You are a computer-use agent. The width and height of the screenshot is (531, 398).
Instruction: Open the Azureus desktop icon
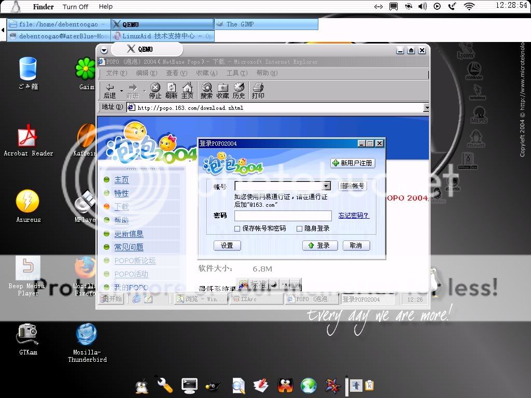tap(28, 206)
